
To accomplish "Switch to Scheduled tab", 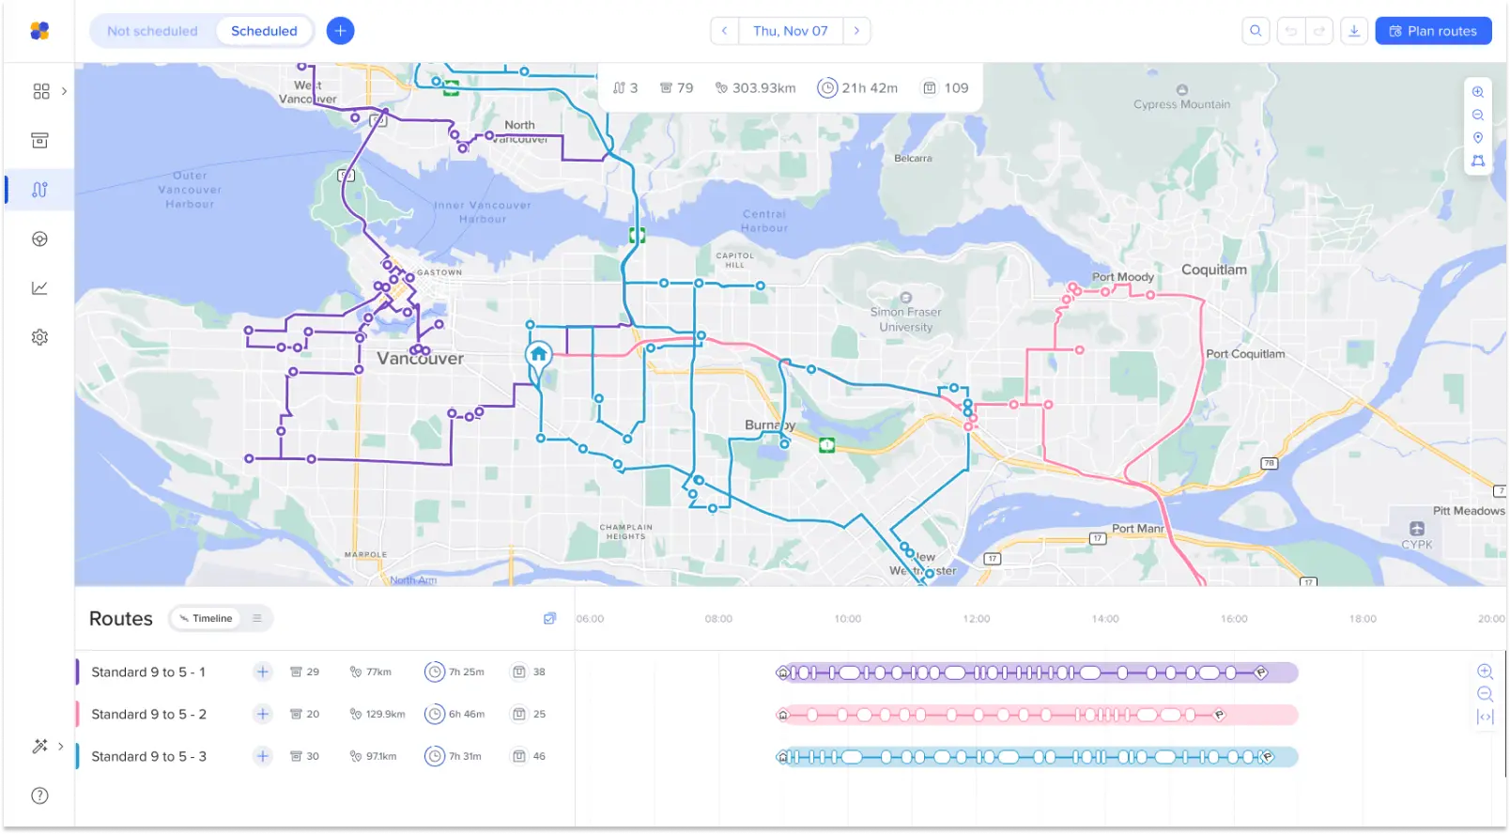I will [x=264, y=31].
